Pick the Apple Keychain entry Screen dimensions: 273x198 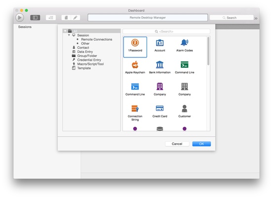[135, 67]
